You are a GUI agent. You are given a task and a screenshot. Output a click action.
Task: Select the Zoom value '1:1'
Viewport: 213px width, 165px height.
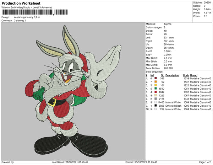point(206,16)
